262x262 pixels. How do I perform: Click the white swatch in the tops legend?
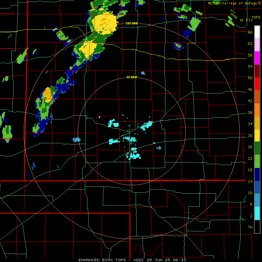[x=257, y=32]
